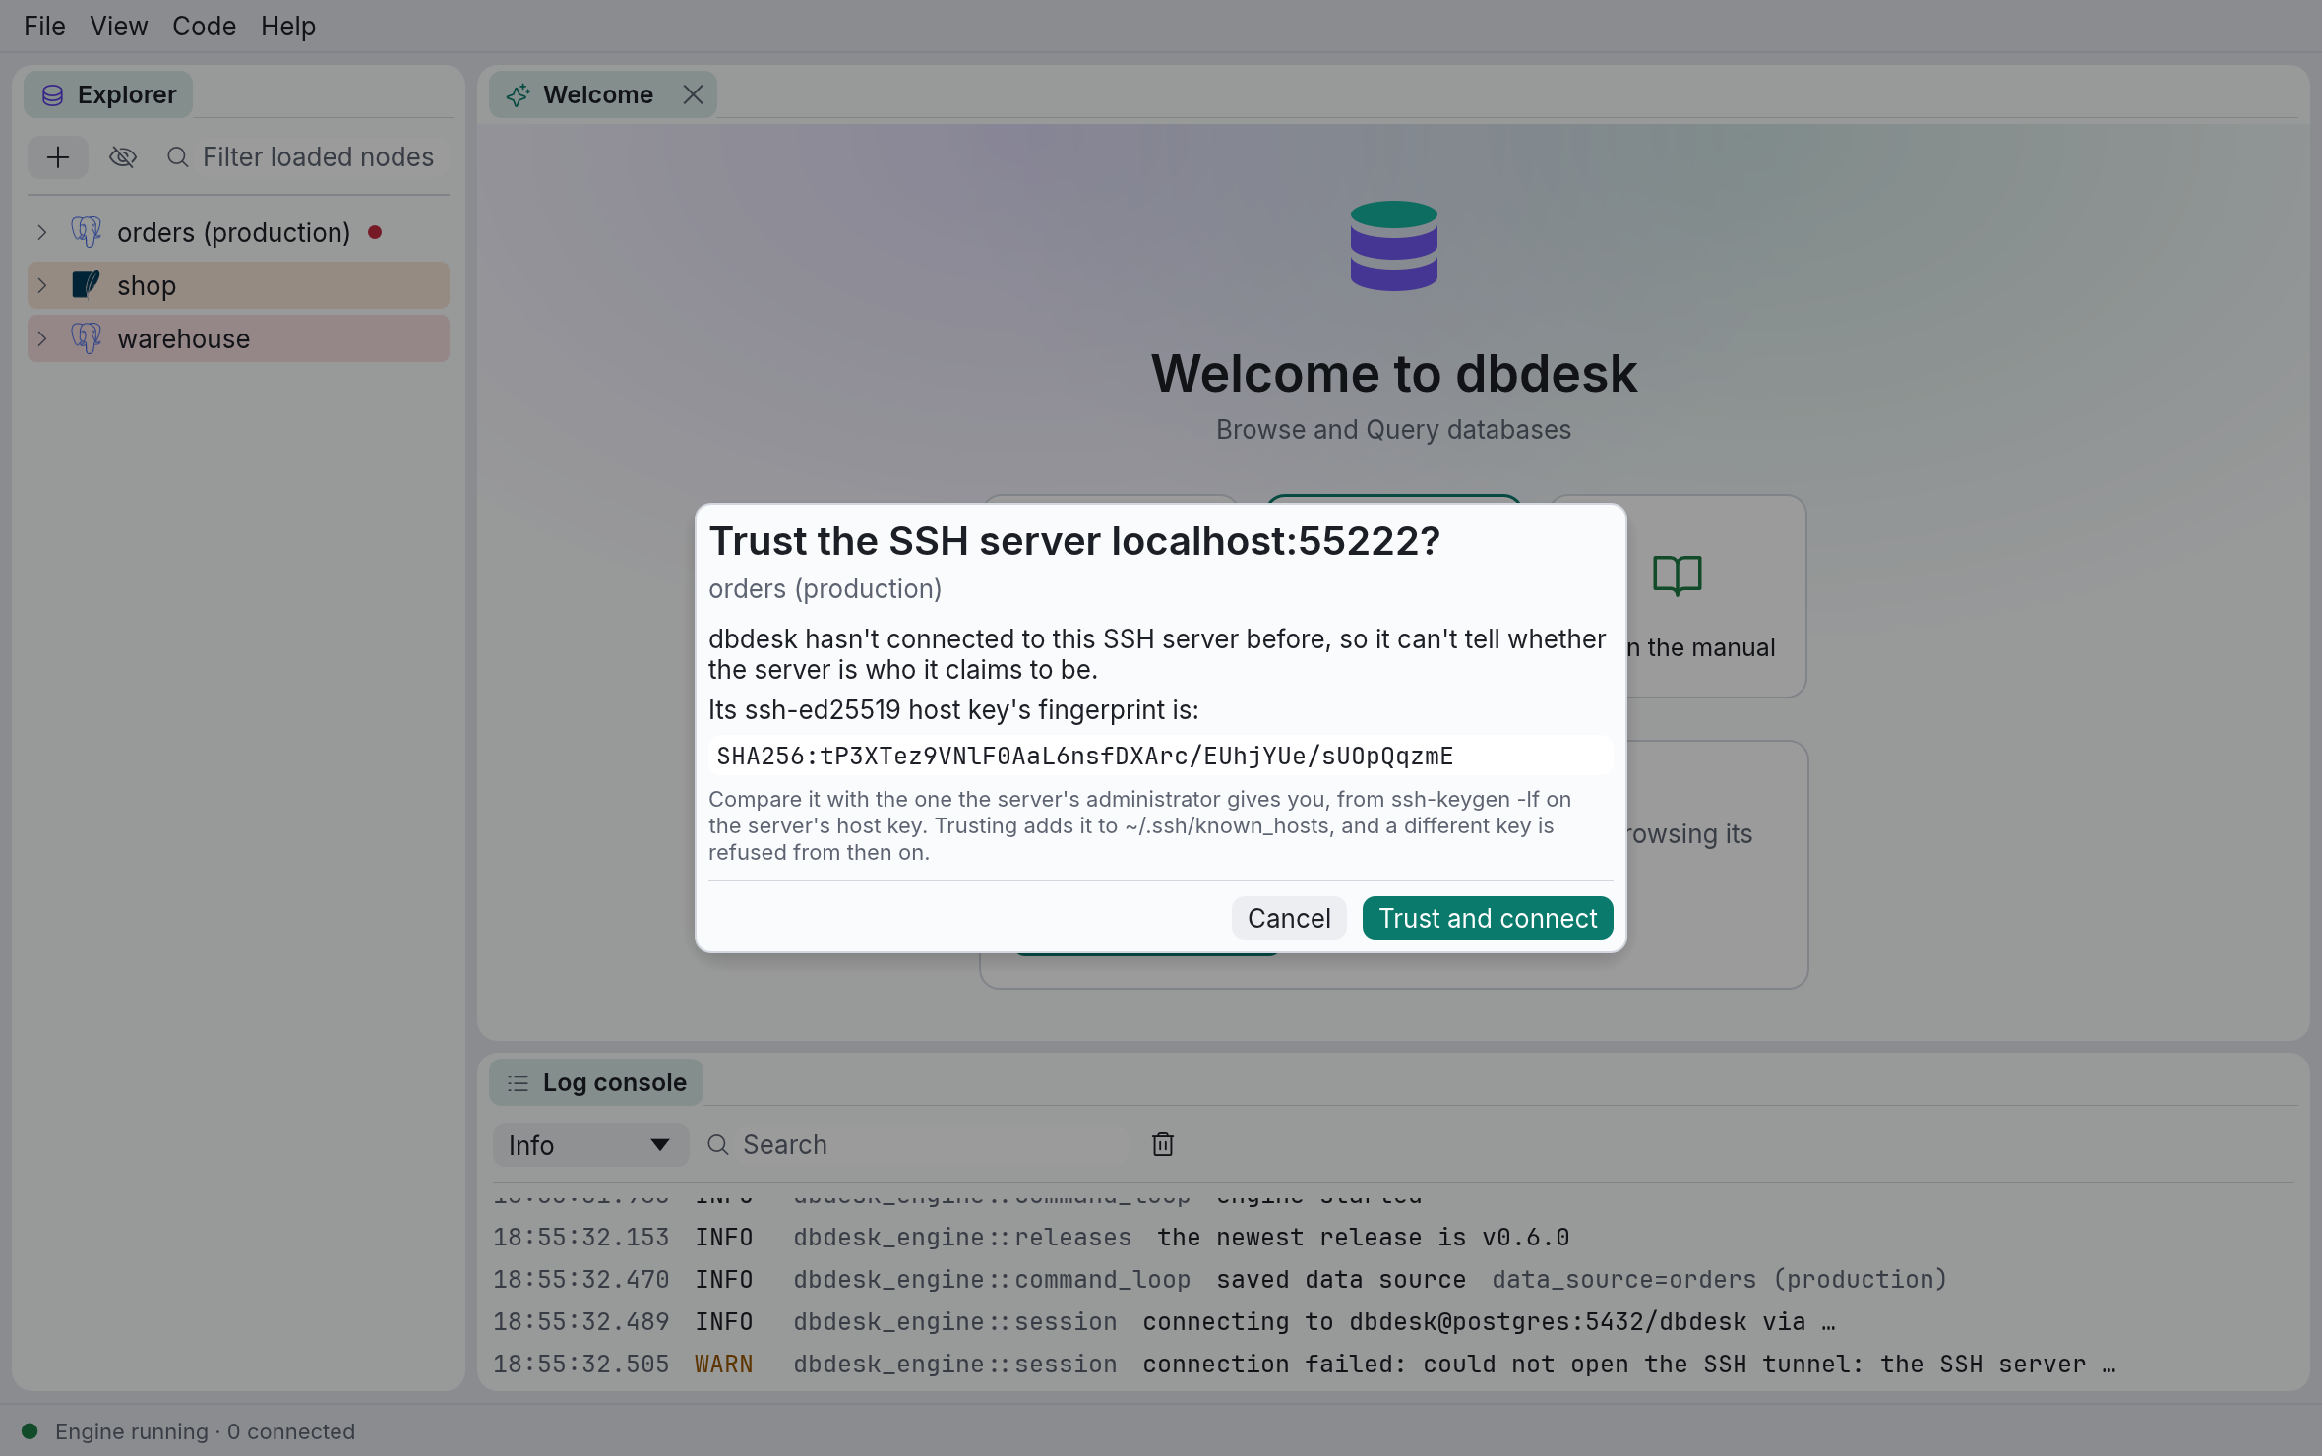Click the PostgreSQL elephant icon beside orders (production)
Screen dimensions: 2322x1456
87,232
